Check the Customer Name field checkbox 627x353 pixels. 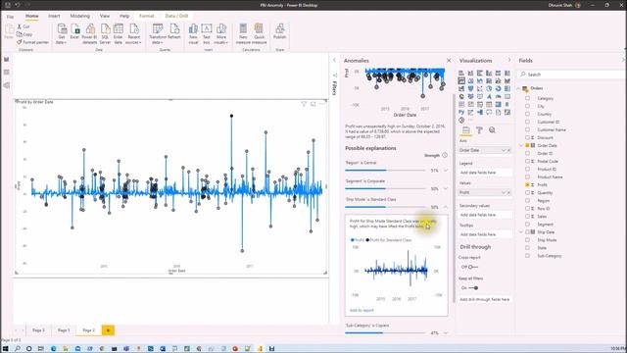[527, 129]
